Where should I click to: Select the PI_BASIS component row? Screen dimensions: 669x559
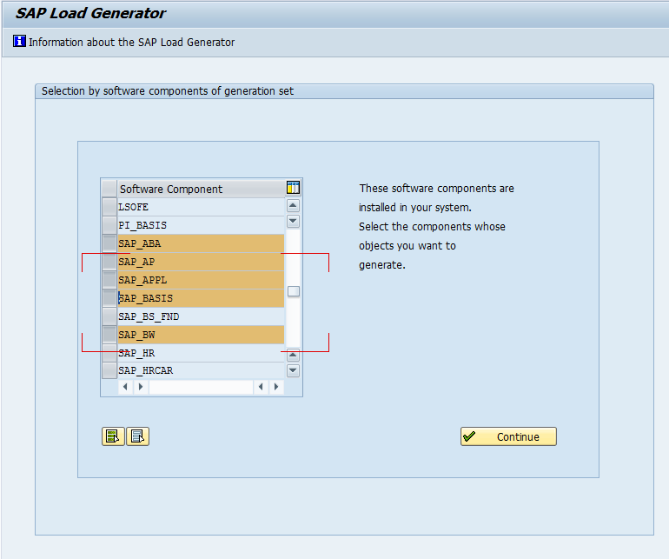pyautogui.click(x=201, y=225)
